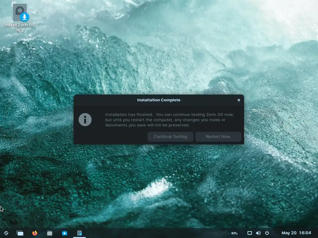The image size is (318, 238).
Task: Open the taskbar workspace overview icon
Action: 20,233
